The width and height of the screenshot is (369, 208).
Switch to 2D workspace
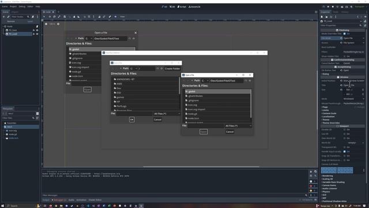coord(164,7)
